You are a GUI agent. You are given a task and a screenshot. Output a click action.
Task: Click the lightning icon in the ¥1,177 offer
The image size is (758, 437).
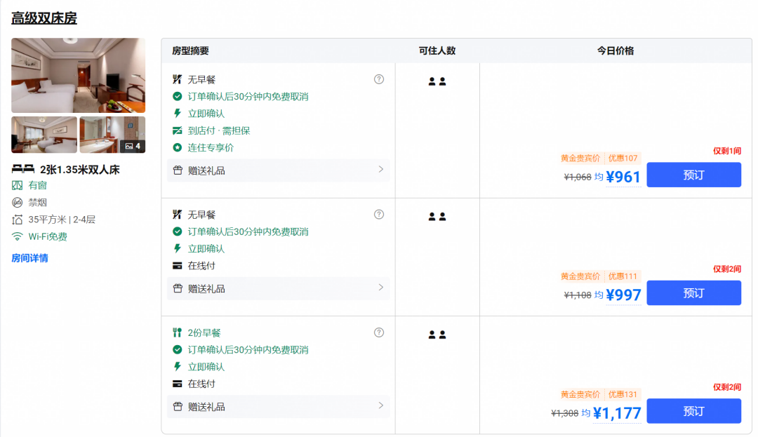coord(178,366)
